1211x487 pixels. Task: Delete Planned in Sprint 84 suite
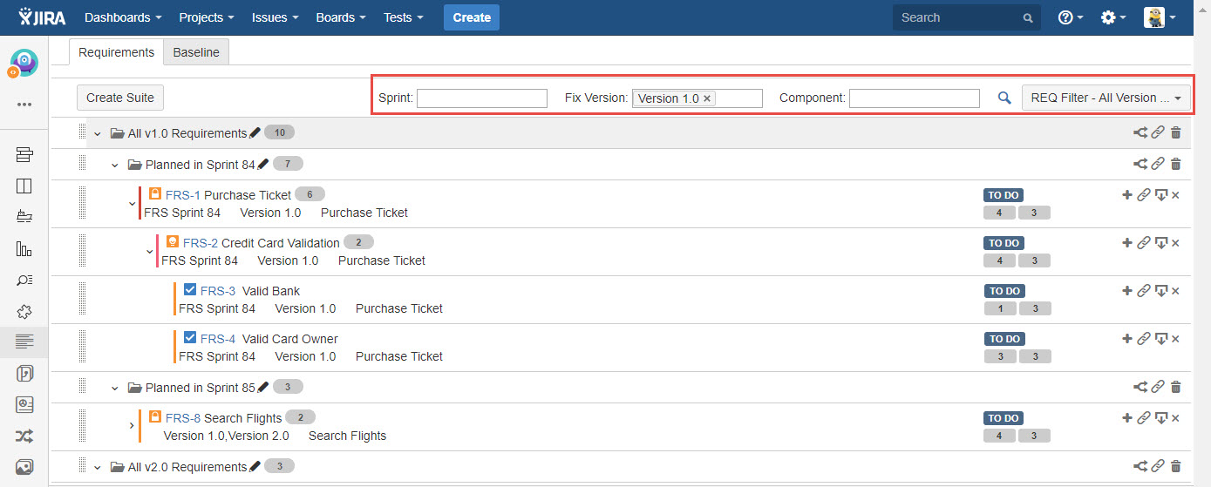pyautogui.click(x=1175, y=165)
